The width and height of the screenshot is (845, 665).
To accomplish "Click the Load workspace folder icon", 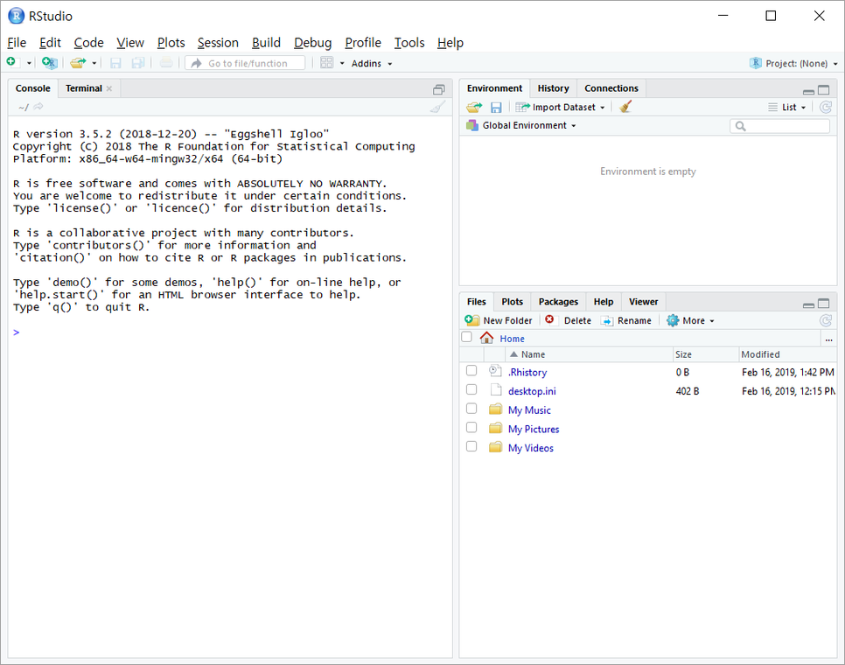I will tap(474, 108).
